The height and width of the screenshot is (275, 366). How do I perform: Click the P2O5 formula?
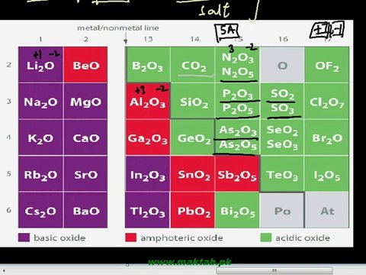tap(237, 109)
